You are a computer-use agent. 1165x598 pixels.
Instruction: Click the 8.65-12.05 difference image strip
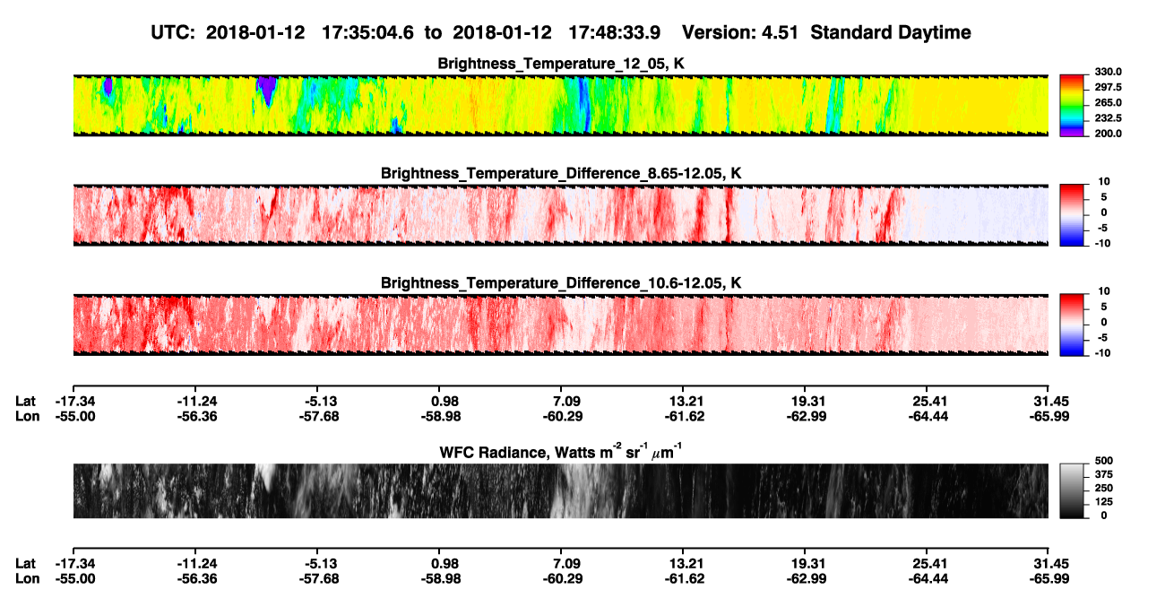click(x=561, y=214)
